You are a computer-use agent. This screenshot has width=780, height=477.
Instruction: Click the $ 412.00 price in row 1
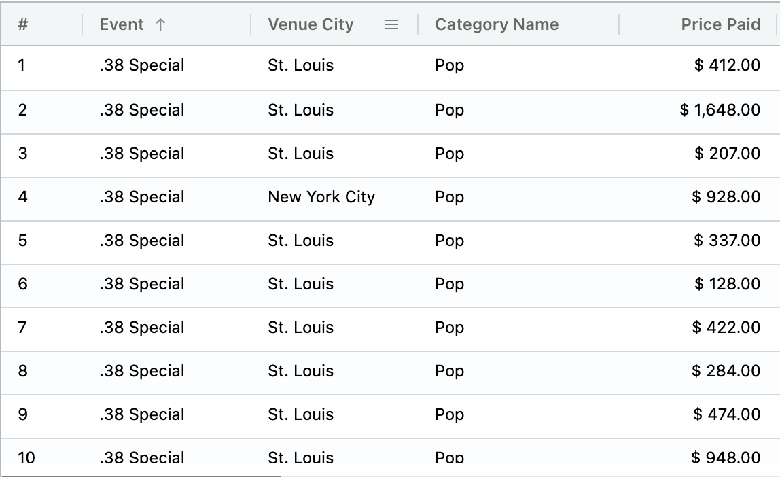tap(727, 66)
